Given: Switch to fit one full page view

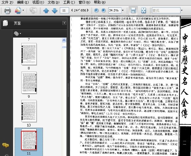Looking at the screenshot, I should pyautogui.click(x=144, y=11).
